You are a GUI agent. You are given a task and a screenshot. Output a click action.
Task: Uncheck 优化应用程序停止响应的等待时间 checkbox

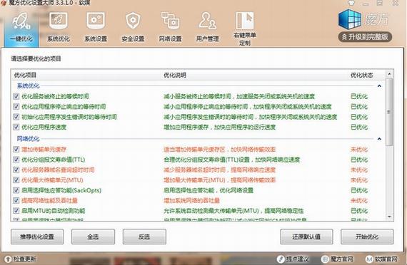16,107
